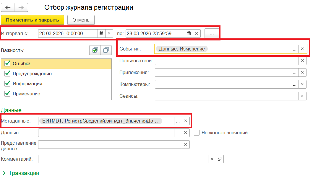
Task: Check all importance levels icon
Action: tap(95, 50)
